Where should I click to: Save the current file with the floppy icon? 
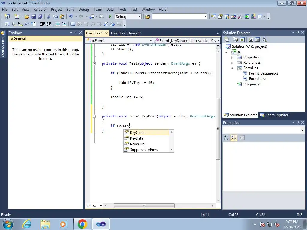point(34,17)
